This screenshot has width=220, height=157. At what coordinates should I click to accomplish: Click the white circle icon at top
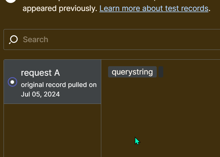tap(11, 1)
